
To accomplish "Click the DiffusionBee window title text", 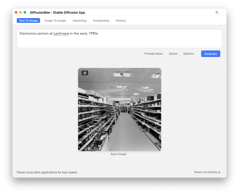I will 57,12.
